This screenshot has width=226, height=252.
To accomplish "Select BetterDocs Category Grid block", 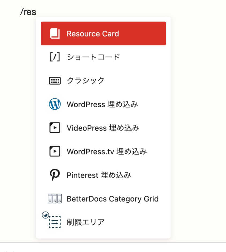I will coord(103,198).
